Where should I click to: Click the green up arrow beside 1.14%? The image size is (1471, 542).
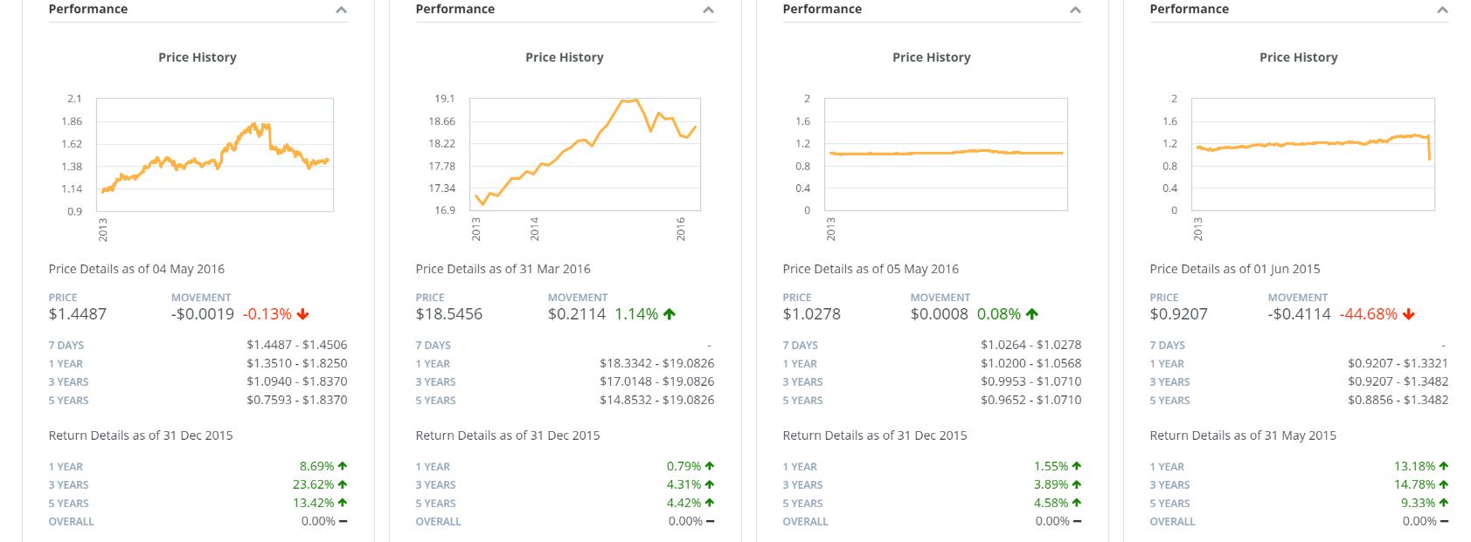[x=670, y=314]
